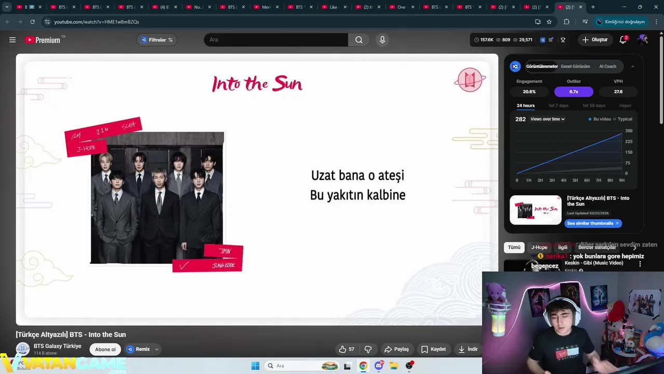Click the Kimliğinizi doğrulayın profile button
Viewport: 664px width, 374px height.
[x=620, y=22]
